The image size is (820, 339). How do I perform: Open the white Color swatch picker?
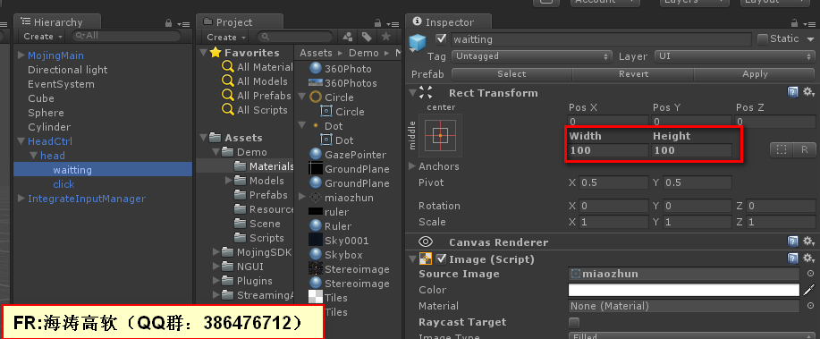(x=684, y=290)
